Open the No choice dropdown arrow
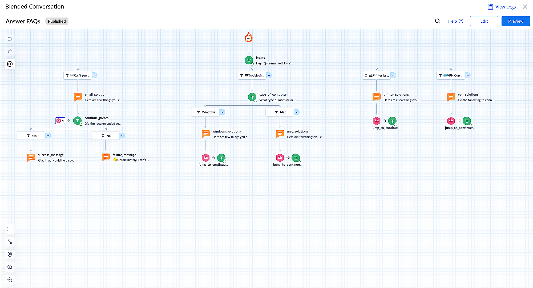The image size is (533, 288). click(x=122, y=136)
